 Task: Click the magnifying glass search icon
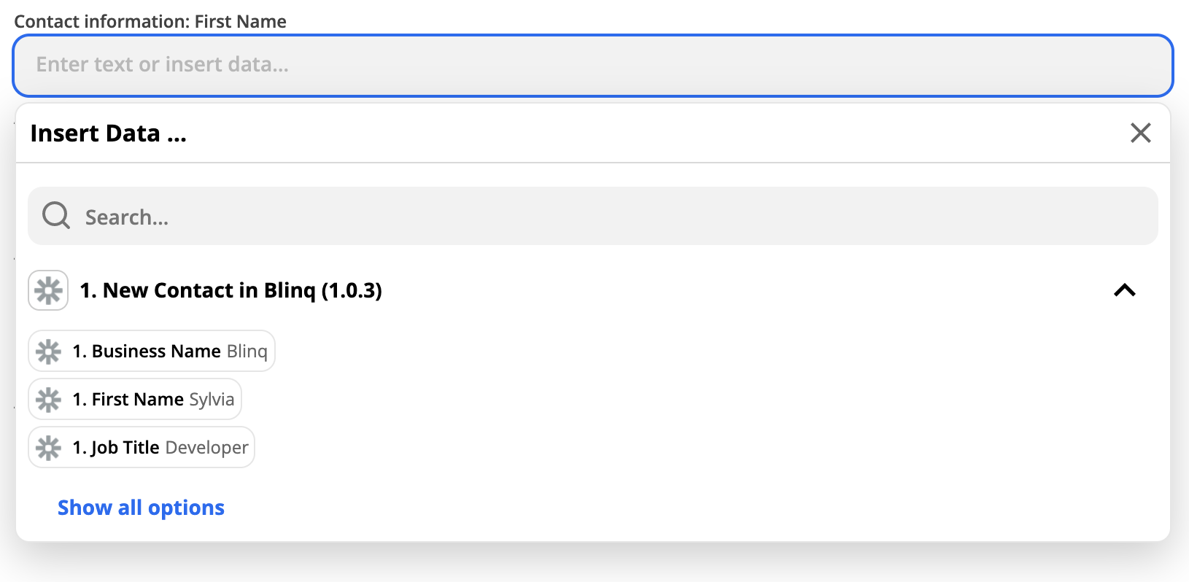[x=56, y=216]
